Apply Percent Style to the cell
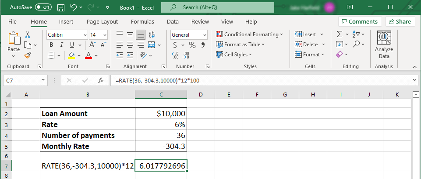421x179 pixels. click(x=192, y=45)
